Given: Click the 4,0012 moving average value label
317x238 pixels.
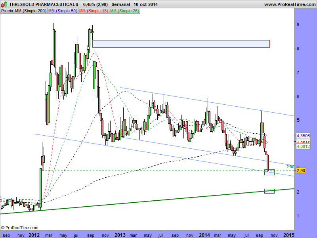Looking at the screenshot, I should [303, 146].
